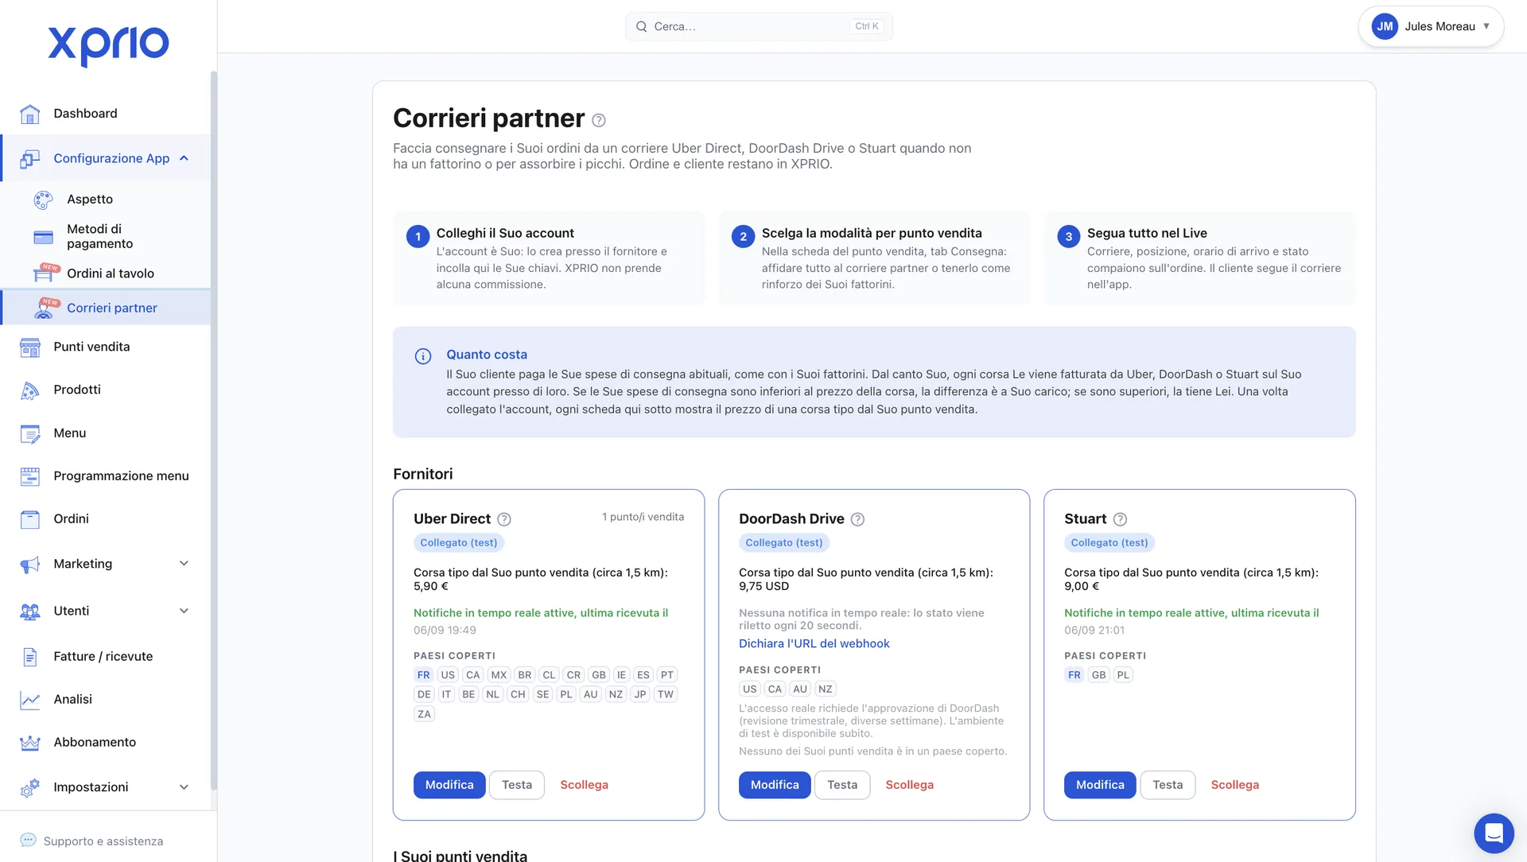The width and height of the screenshot is (1527, 862).
Task: Collapse the Configurazione App section
Action: (184, 158)
